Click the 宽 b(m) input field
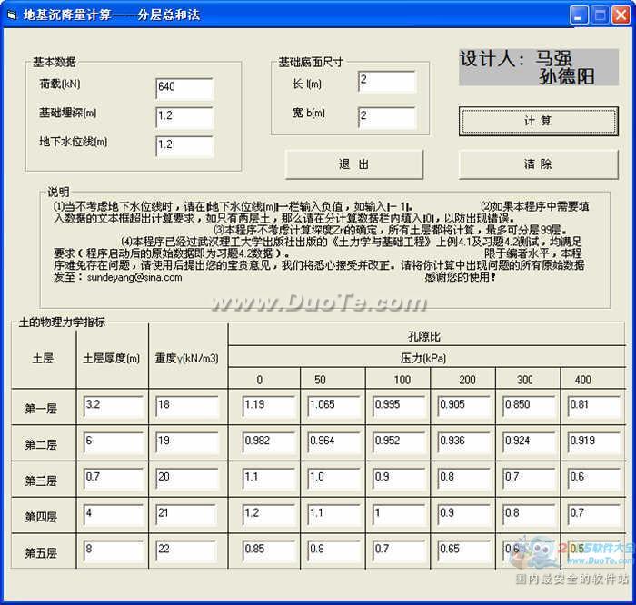This screenshot has width=636, height=605. pos(387,117)
